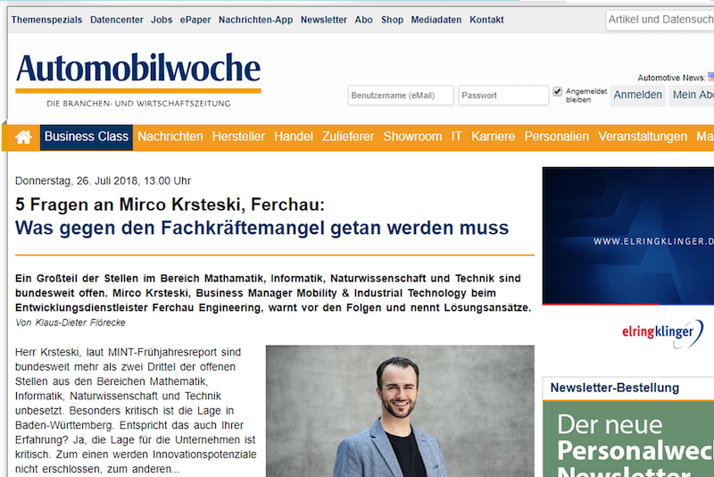Open Themenspezials in top menu
Screen dimensions: 714x477
click(47, 20)
